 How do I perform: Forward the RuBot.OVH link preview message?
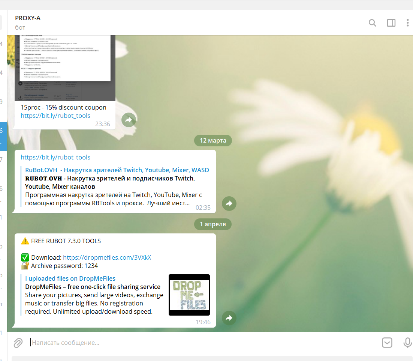229,203
